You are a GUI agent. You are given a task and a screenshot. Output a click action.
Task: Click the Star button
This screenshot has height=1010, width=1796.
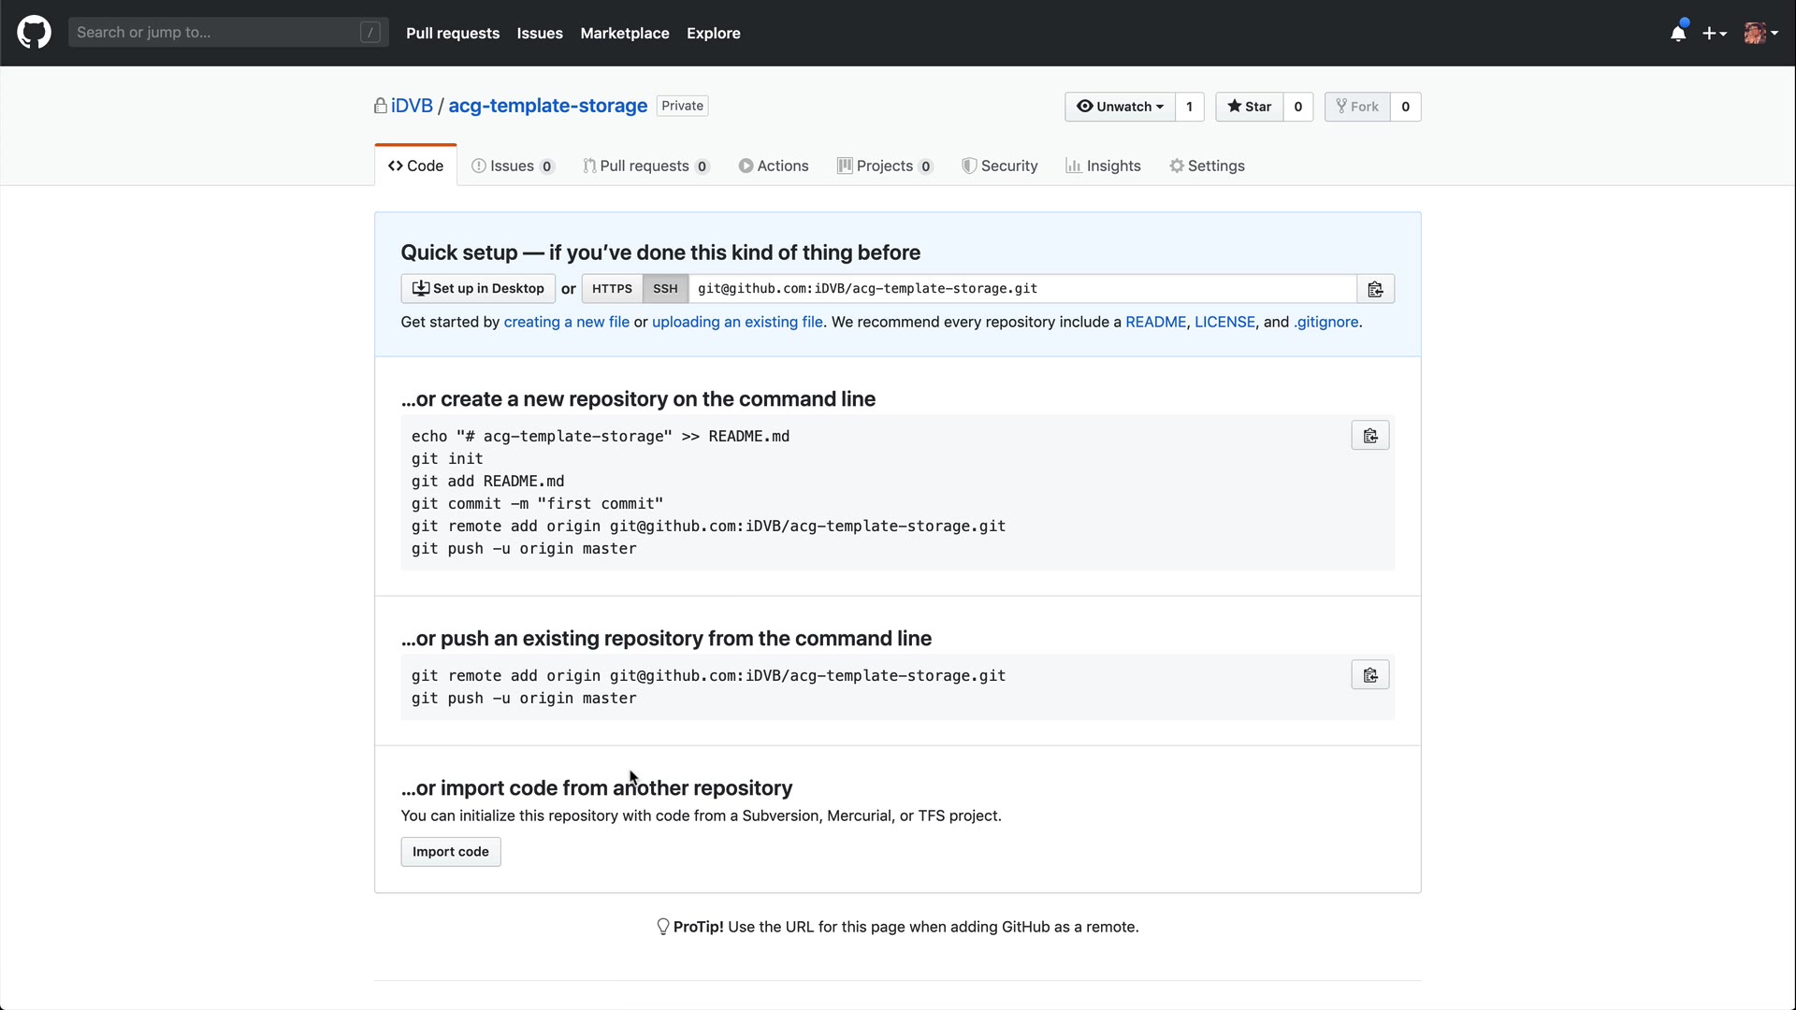click(x=1249, y=107)
